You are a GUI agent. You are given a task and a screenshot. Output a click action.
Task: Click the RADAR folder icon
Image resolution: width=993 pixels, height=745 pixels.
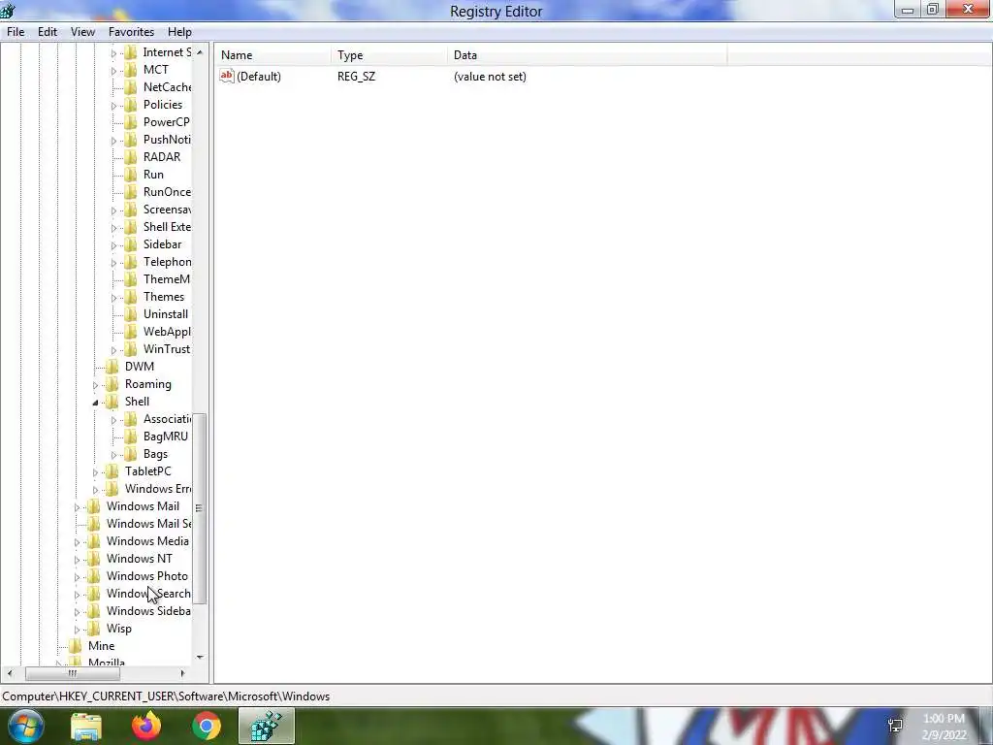pos(131,157)
